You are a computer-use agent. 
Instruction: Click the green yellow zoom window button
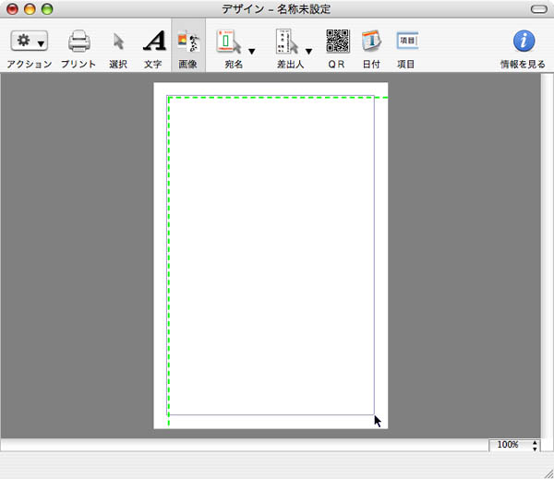[47, 8]
